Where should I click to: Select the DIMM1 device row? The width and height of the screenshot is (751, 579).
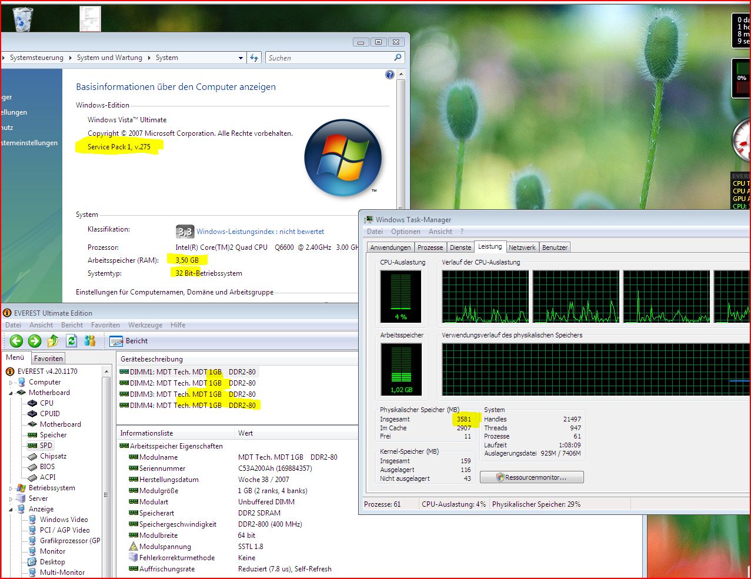(x=188, y=372)
